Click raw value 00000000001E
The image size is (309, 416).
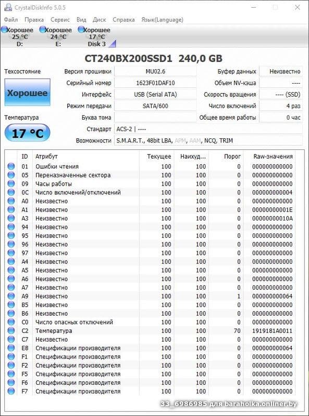pyautogui.click(x=273, y=210)
